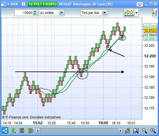This screenshot has width=159, height=136.
Task: Close the DAX chart window
Action: click(x=156, y=4)
